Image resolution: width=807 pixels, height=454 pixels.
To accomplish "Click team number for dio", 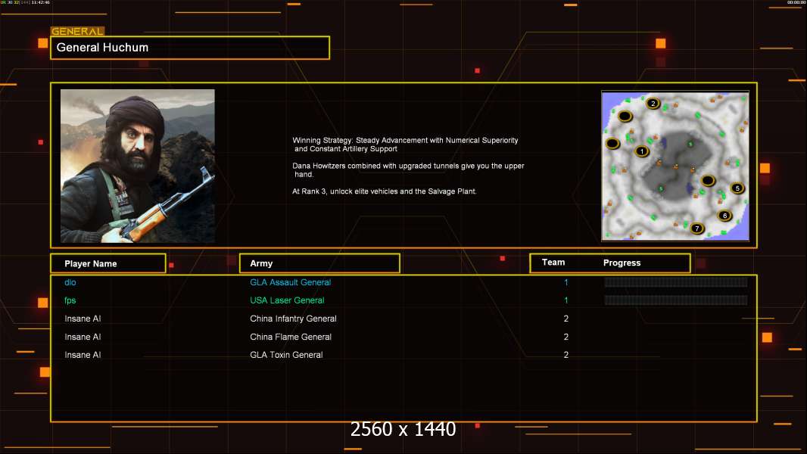I will [566, 282].
